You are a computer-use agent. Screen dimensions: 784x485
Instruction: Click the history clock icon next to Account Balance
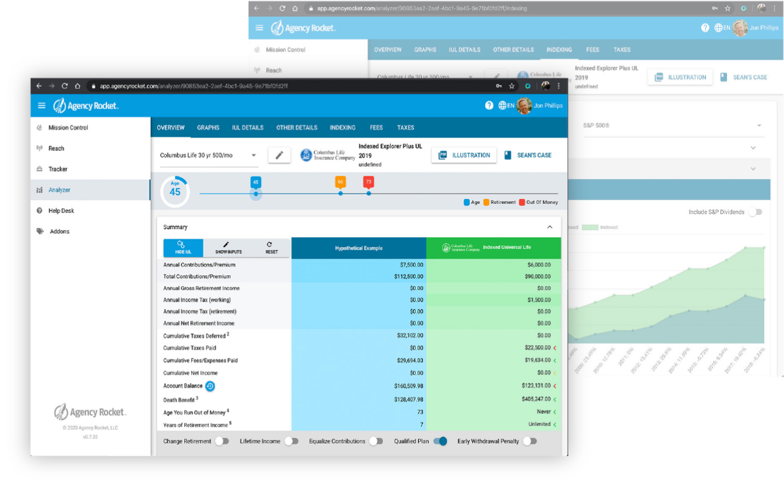210,386
